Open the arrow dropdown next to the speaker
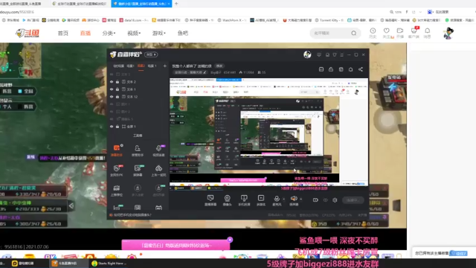Viewport: 476px width, 268px height. [300, 199]
